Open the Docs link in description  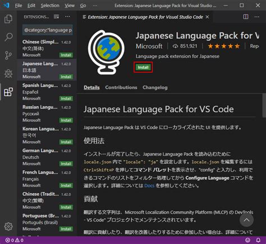[149, 186]
